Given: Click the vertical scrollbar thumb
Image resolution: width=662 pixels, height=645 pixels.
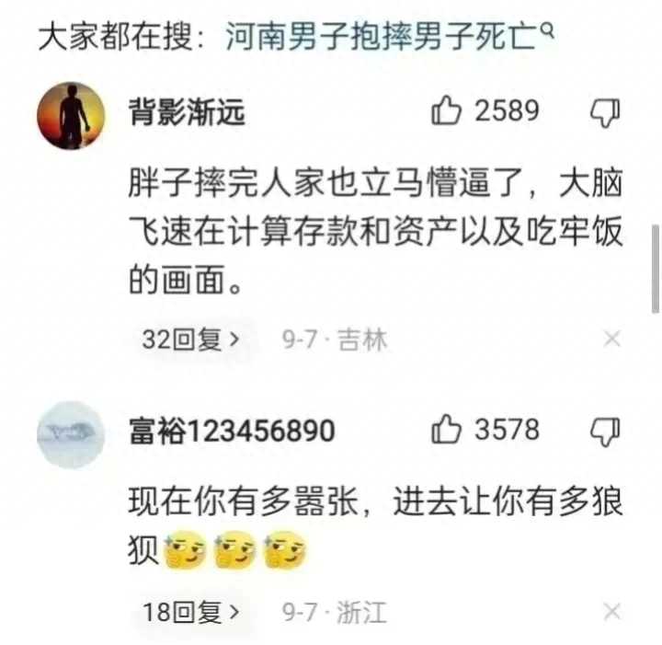Looking at the screenshot, I should (x=656, y=269).
